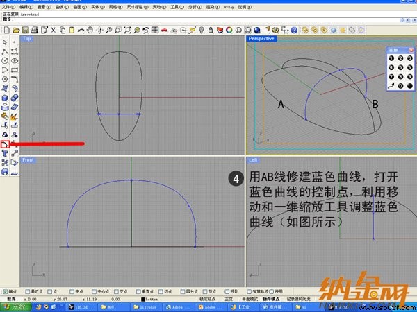417x312 pixels.
Task: Open a file with the folder icon
Action: coord(16,31)
